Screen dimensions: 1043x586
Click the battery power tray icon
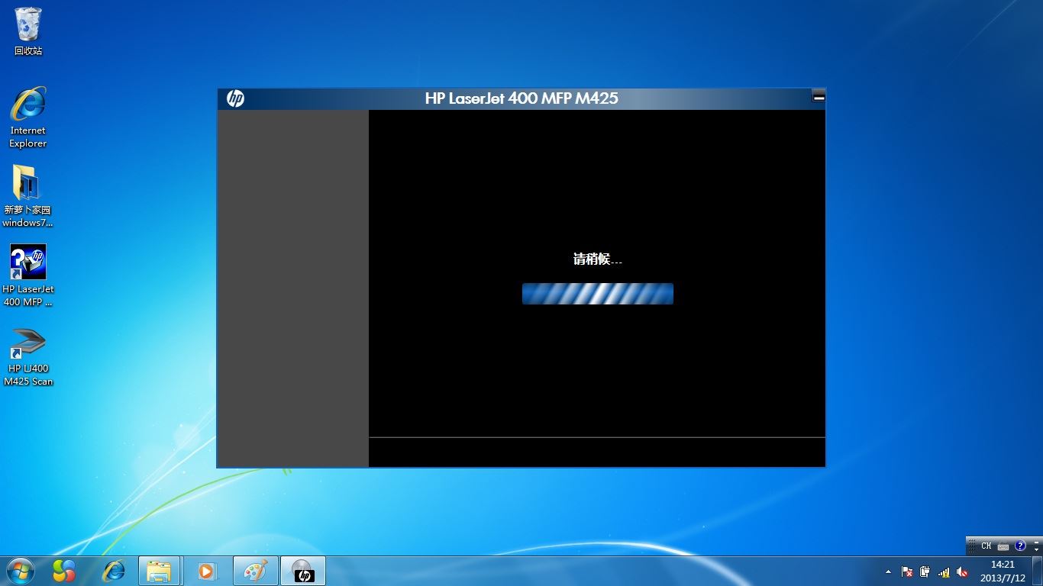tap(925, 572)
